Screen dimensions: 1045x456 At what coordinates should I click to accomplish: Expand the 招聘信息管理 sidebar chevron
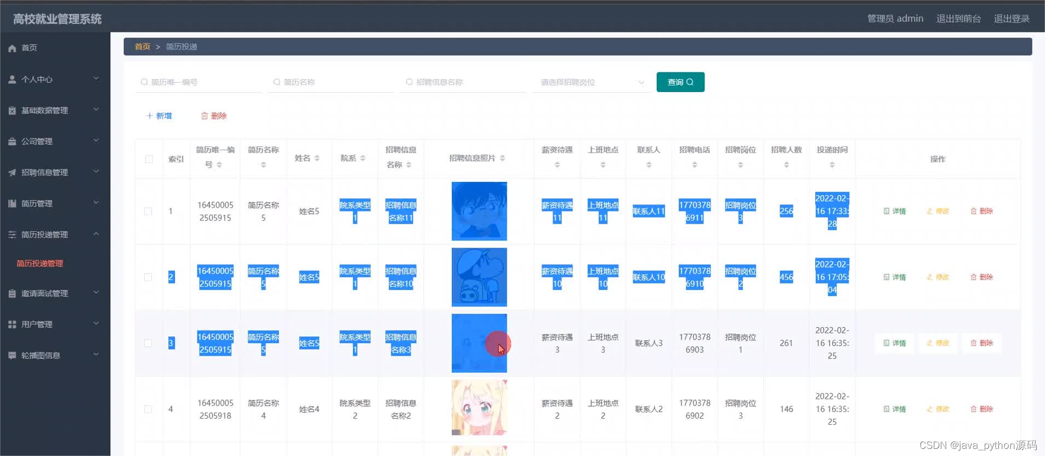tap(96, 172)
